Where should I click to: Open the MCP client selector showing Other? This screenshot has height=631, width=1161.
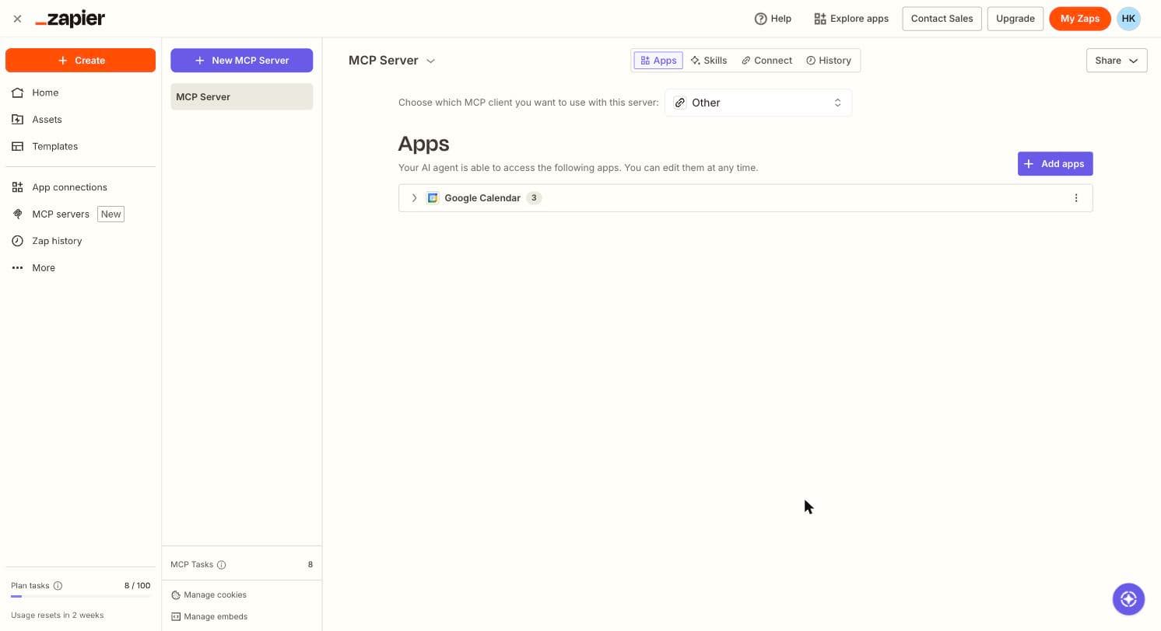pos(758,103)
